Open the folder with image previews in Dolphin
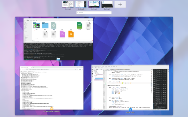The width and height of the screenshot is (188, 117). pyautogui.click(x=36, y=25)
